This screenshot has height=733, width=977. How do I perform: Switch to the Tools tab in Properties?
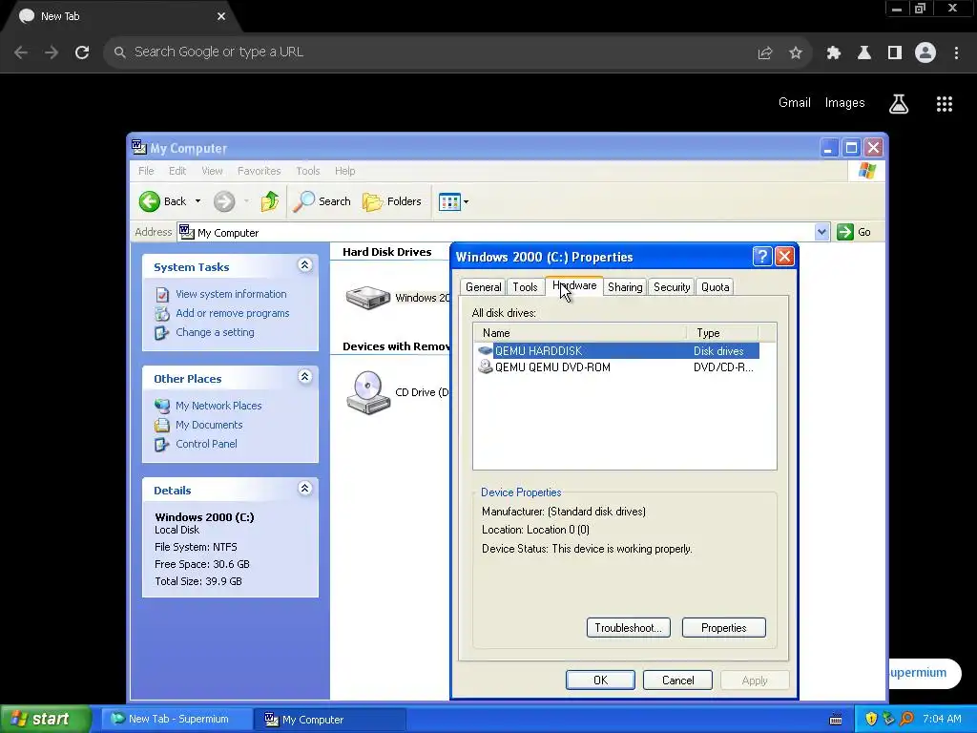[525, 286]
